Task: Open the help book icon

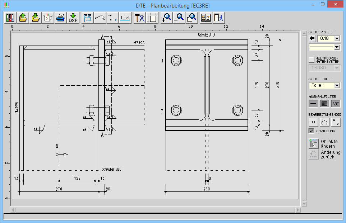Action: point(206,18)
